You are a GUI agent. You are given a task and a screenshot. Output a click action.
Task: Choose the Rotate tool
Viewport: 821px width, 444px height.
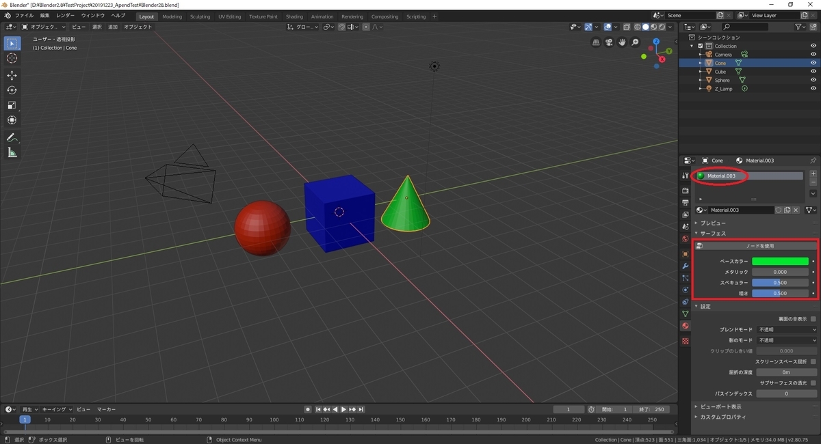[12, 90]
